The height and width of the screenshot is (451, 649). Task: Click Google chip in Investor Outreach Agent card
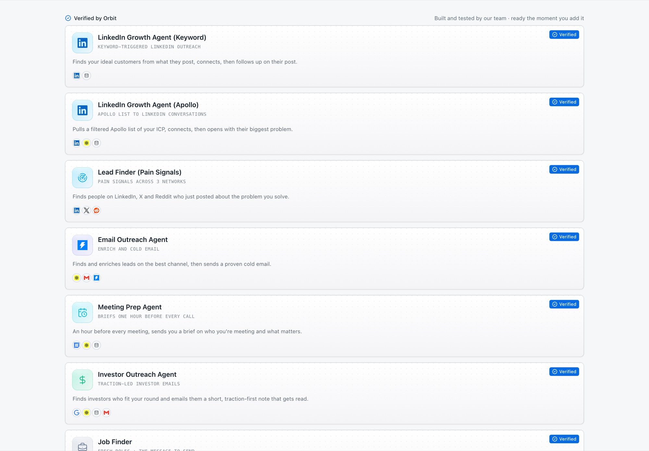[x=77, y=413]
